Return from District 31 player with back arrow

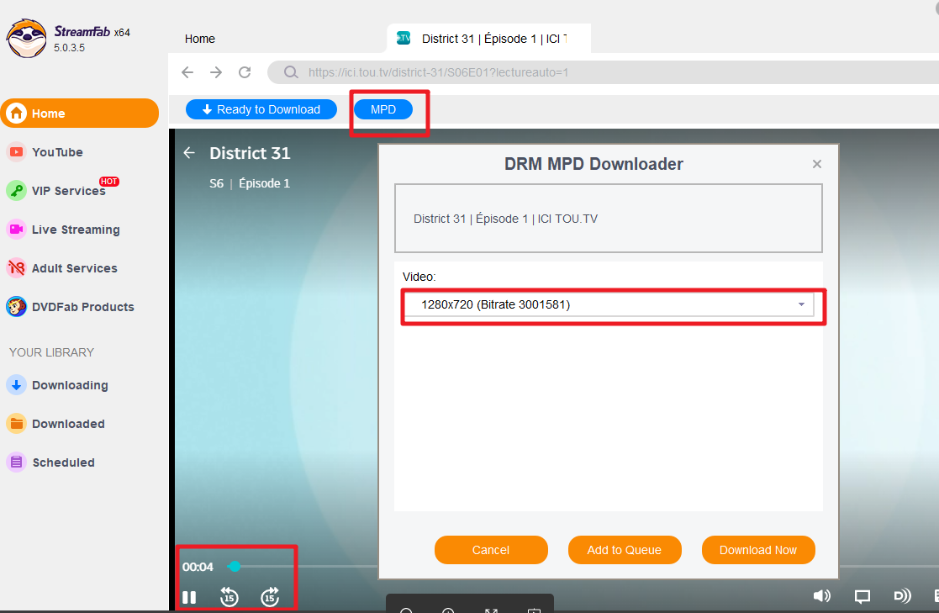(189, 153)
